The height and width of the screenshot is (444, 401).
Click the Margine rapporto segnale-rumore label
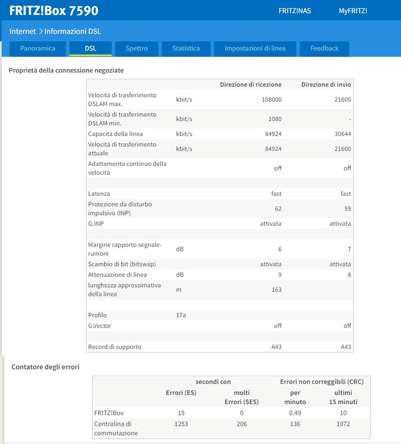click(x=125, y=249)
